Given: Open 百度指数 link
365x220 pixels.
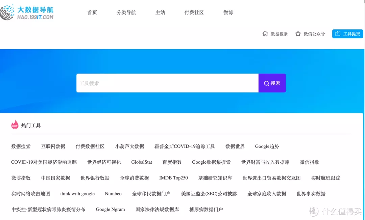Looking at the screenshot, I should click(172, 162).
